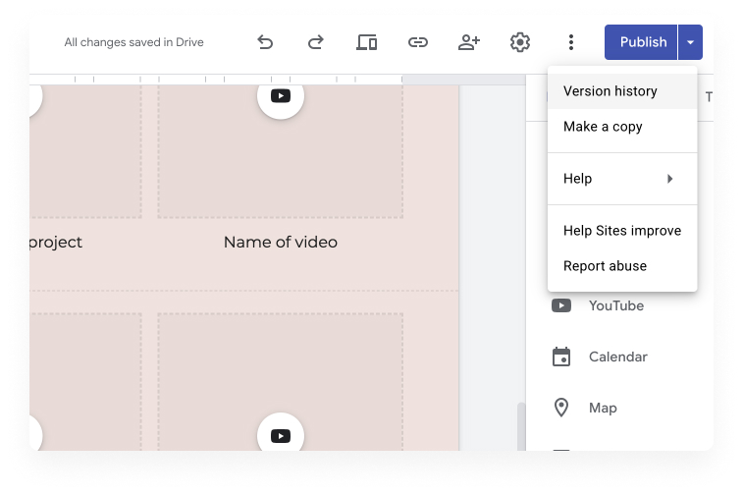Image resolution: width=743 pixels, height=495 pixels.
Task: Insert a YouTube video from sidebar
Action: point(561,305)
